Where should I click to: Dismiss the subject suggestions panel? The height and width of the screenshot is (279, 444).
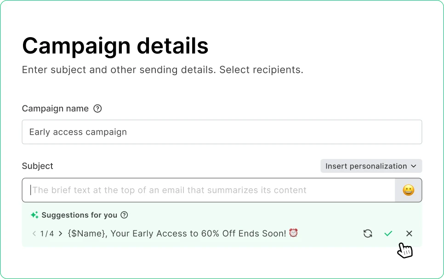[x=409, y=234]
